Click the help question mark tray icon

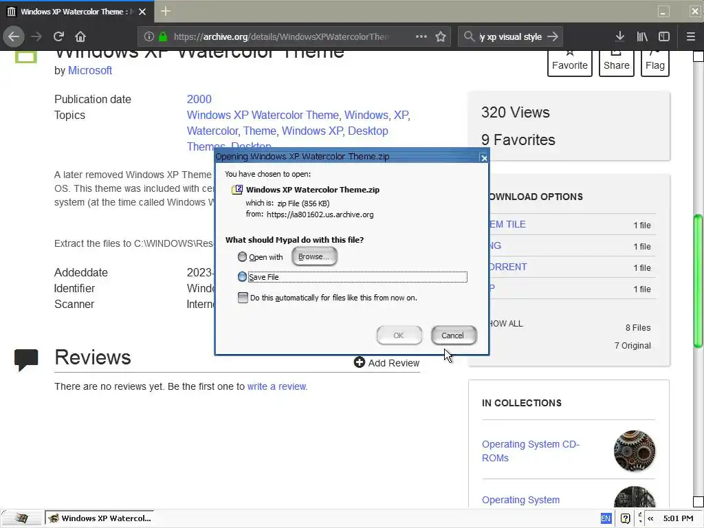[x=626, y=518]
